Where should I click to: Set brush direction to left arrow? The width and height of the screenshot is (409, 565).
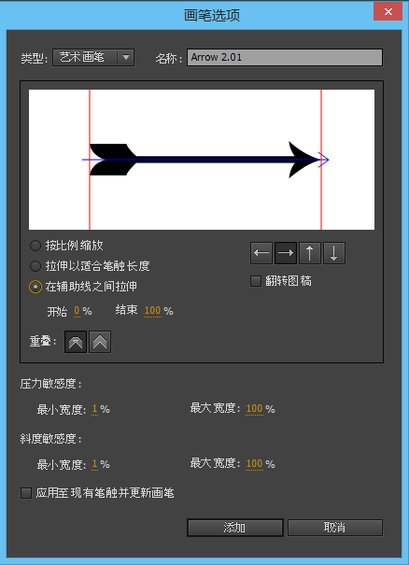[x=261, y=253]
